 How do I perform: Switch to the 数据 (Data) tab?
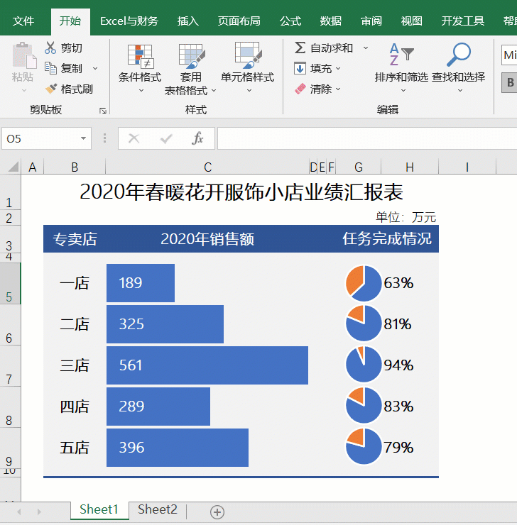331,21
